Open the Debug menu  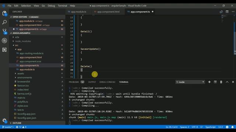pos(51,6)
